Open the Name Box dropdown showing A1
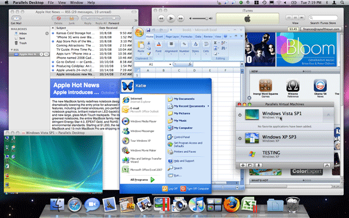Image resolution: width=349 pixels, height=218 pixels. point(170,65)
